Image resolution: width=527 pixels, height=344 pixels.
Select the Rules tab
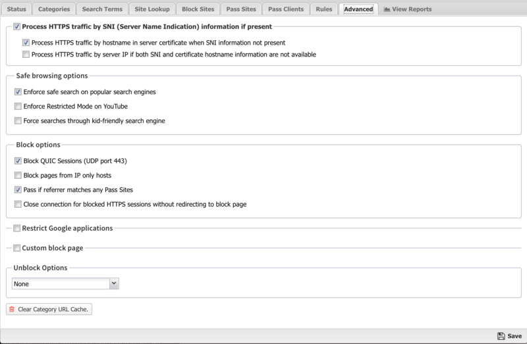[323, 9]
